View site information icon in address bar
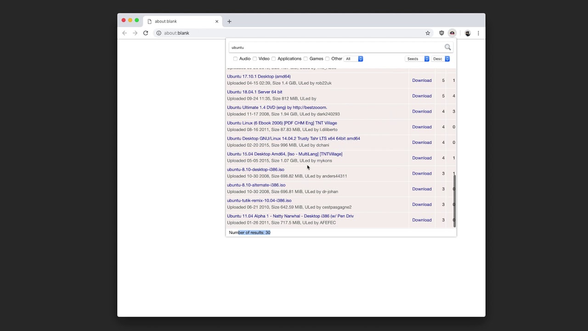 pos(159,33)
